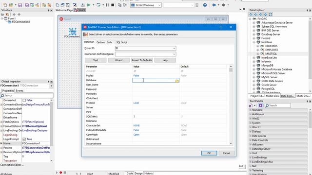
Task: Click the Protocol value Local
Action: (x=136, y=103)
